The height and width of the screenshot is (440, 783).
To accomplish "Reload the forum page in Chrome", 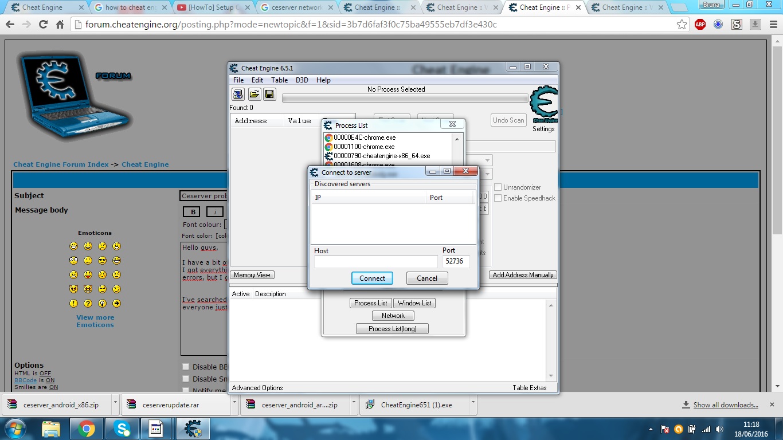I will [43, 25].
